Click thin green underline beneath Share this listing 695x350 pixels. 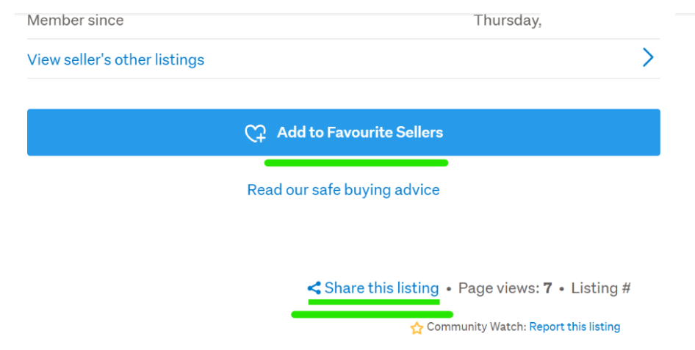pyautogui.click(x=373, y=301)
